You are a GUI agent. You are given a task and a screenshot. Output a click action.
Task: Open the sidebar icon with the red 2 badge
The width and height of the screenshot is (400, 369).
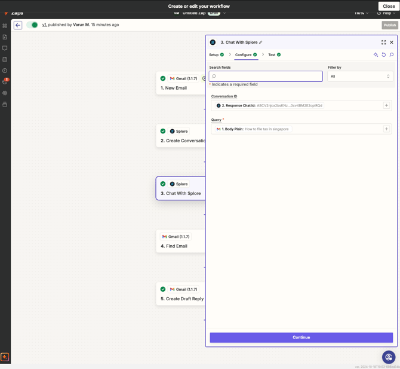(5, 81)
